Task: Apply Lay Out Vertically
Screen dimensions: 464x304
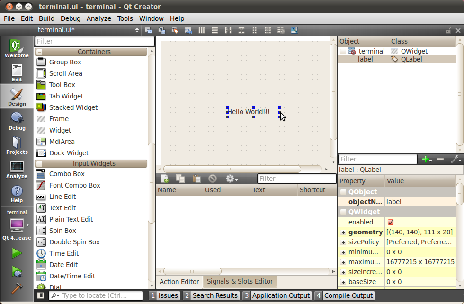Action: point(215,30)
